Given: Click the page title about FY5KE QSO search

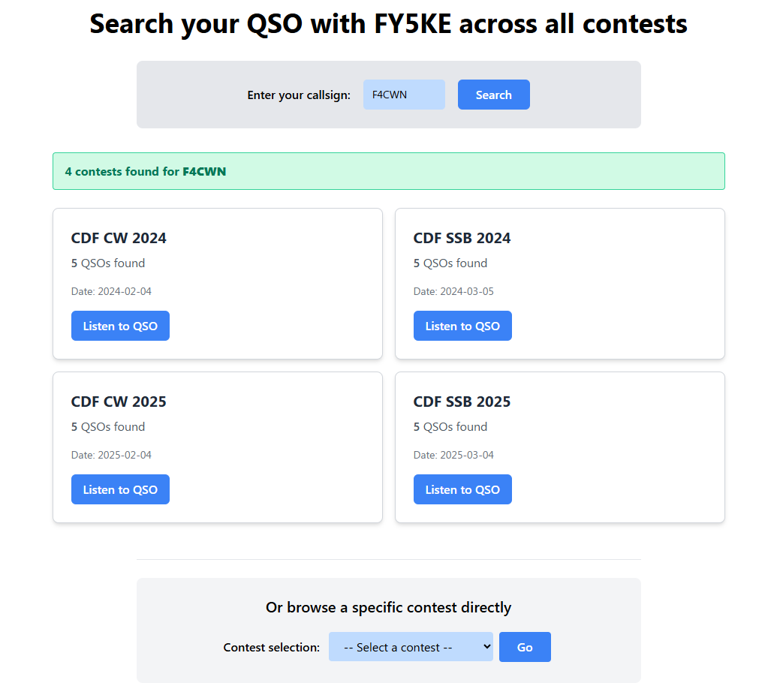Looking at the screenshot, I should tap(388, 23).
